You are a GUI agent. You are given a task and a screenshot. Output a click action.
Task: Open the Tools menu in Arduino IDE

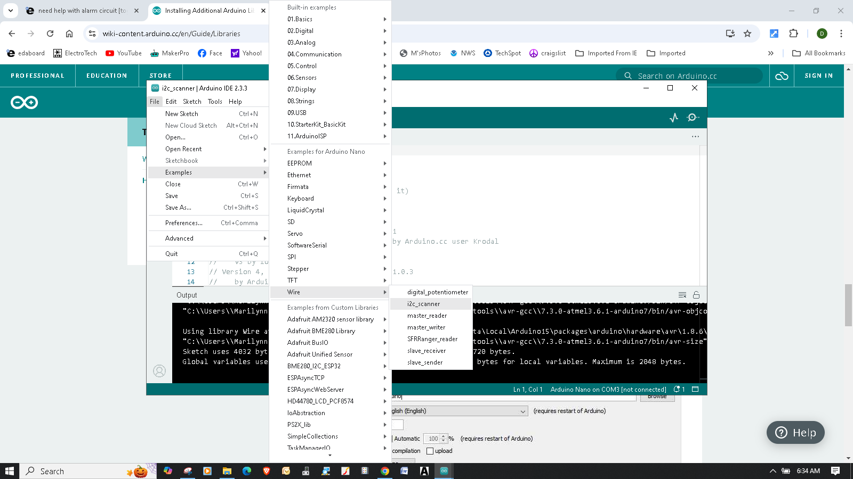point(215,102)
